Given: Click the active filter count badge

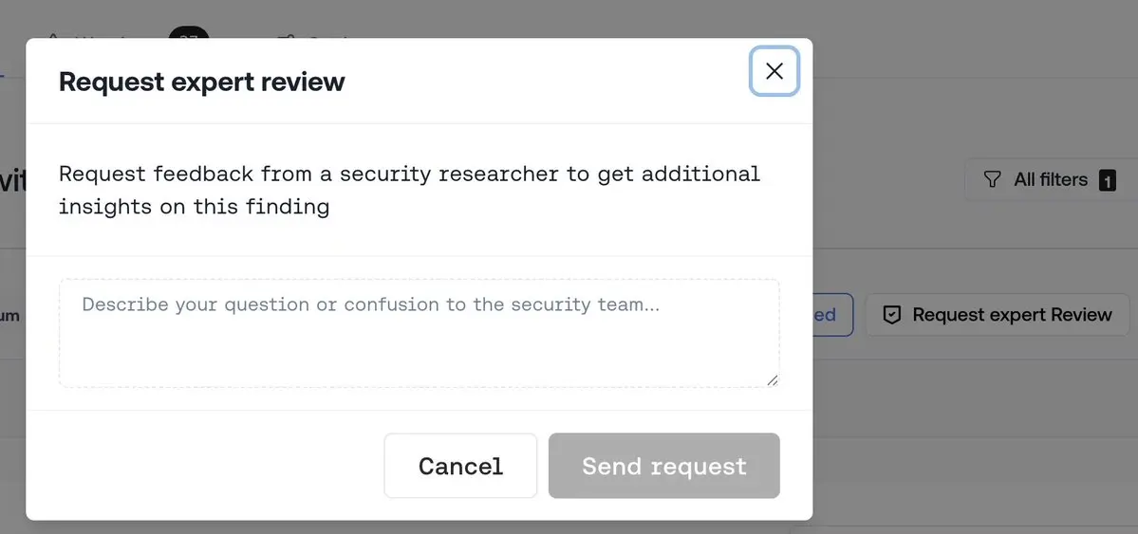Looking at the screenshot, I should tap(1107, 180).
